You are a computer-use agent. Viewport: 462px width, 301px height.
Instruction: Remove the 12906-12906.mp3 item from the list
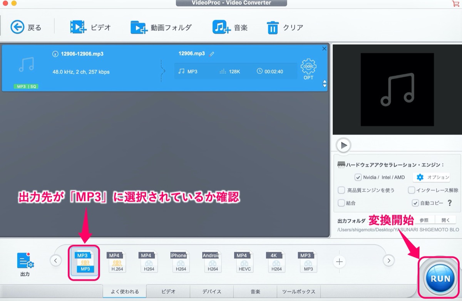tap(324, 49)
